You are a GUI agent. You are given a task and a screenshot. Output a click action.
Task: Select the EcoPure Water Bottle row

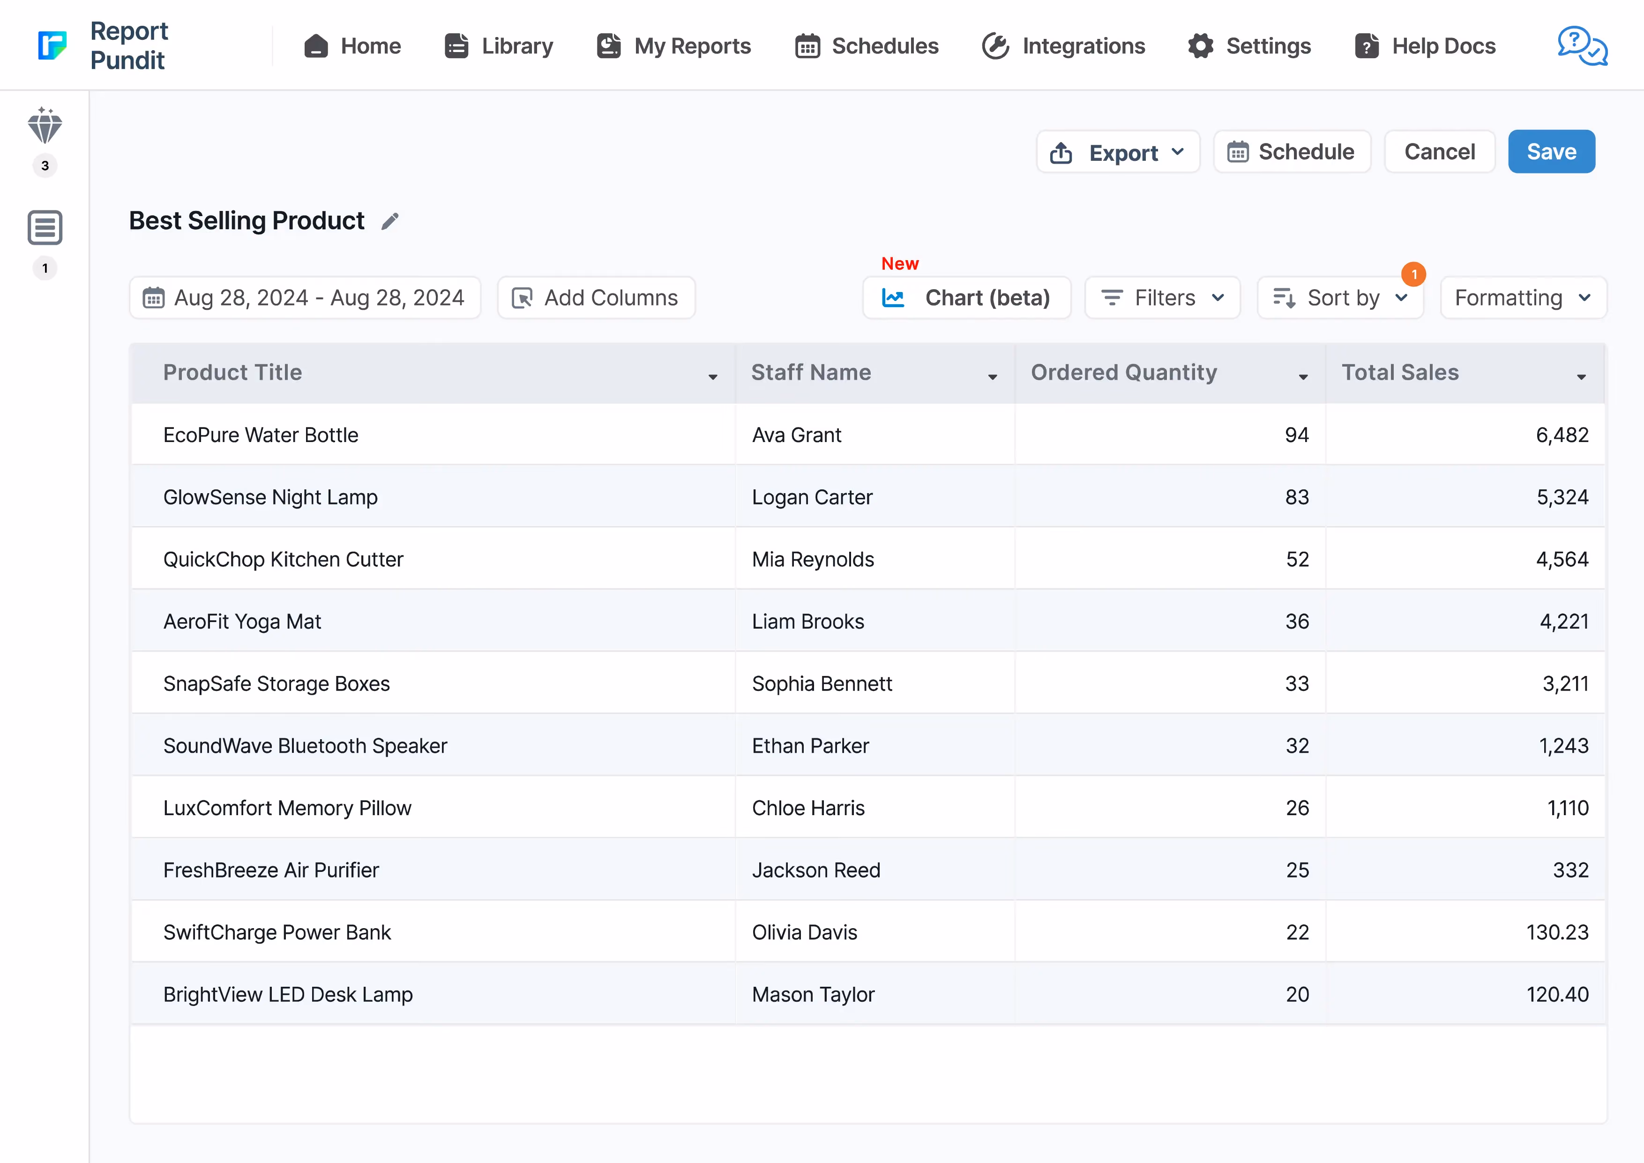point(868,435)
